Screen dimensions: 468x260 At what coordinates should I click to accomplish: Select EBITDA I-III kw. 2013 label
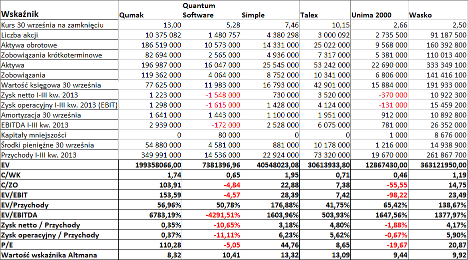(x=35, y=125)
